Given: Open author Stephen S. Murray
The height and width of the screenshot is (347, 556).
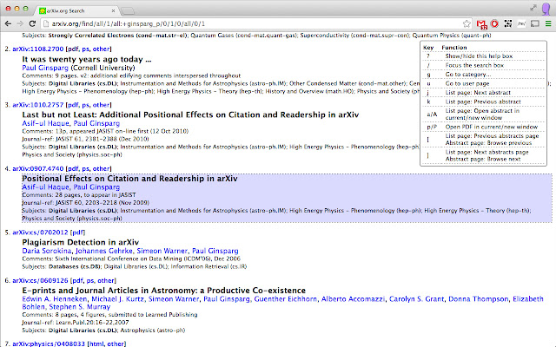Looking at the screenshot, I should click(79, 306).
